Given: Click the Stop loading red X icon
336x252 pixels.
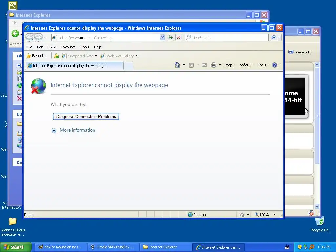Looking at the screenshot, I should click(x=179, y=38).
